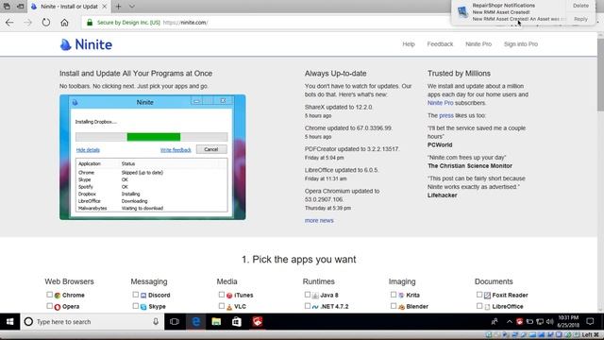Open a new browser tab
The width and height of the screenshot is (604, 340).
[x=118, y=7]
